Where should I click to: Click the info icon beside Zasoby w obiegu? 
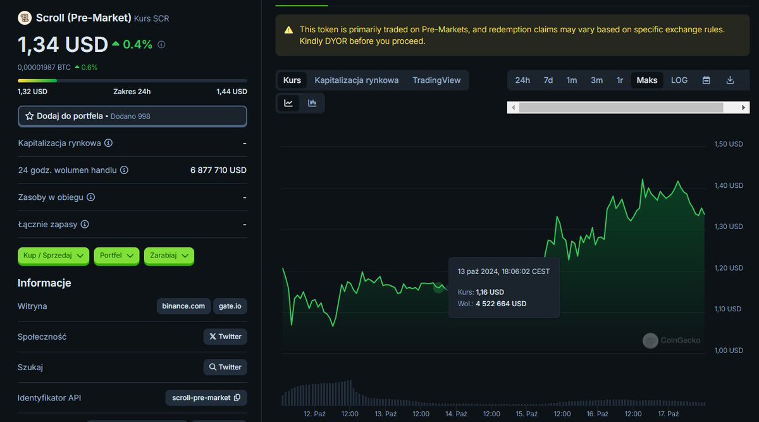pos(91,197)
